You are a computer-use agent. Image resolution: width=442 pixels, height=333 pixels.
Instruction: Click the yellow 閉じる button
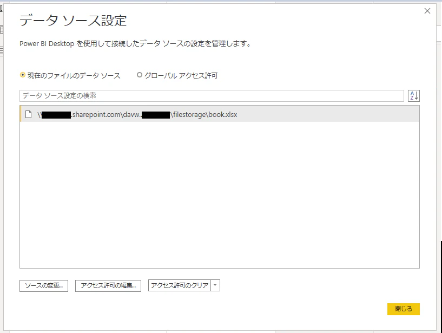click(404, 309)
